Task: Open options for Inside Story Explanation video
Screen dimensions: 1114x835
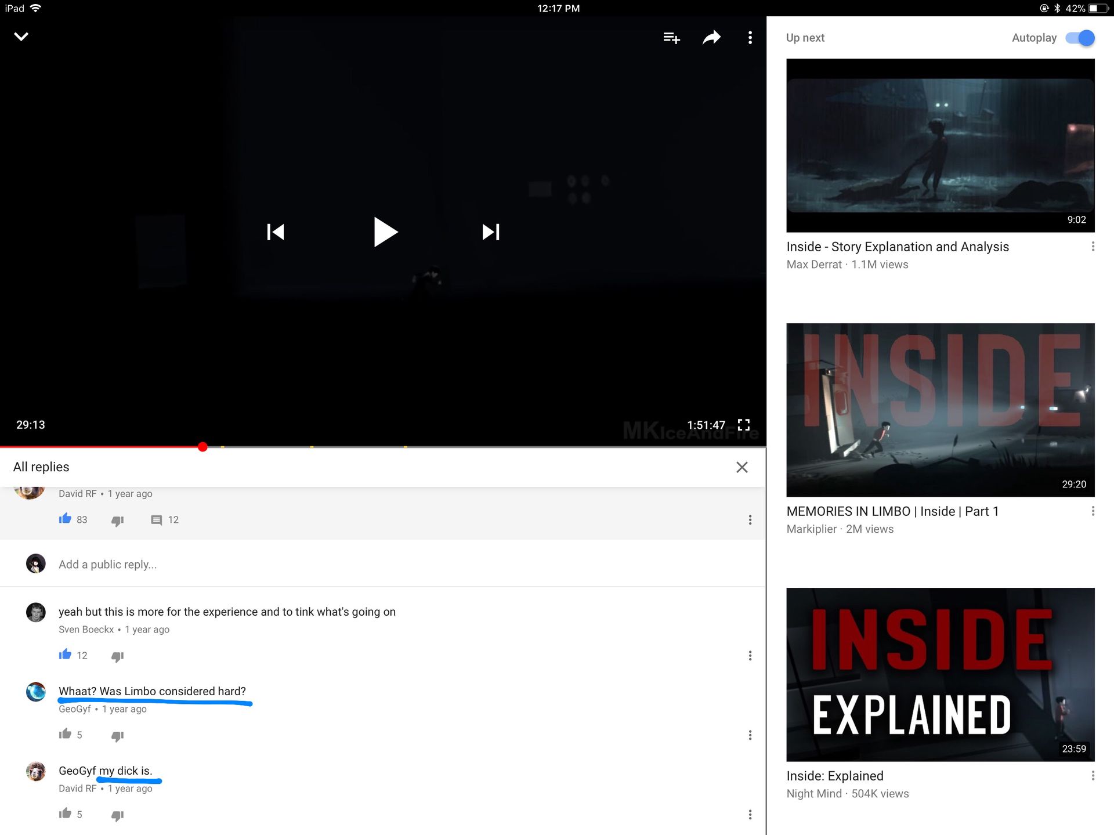Action: pyautogui.click(x=1093, y=247)
